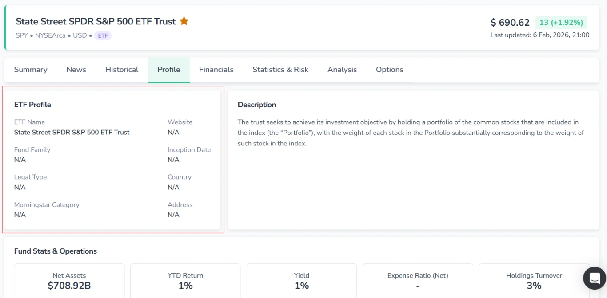Open the support chat bubble
Screen dimensions: 607x298
coord(594,278)
